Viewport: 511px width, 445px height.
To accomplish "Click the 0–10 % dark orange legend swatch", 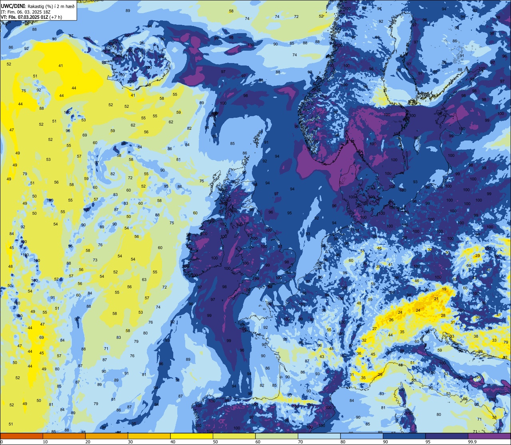I will click(x=22, y=436).
